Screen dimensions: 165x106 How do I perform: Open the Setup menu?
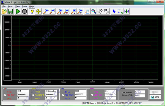tap(10, 6)
